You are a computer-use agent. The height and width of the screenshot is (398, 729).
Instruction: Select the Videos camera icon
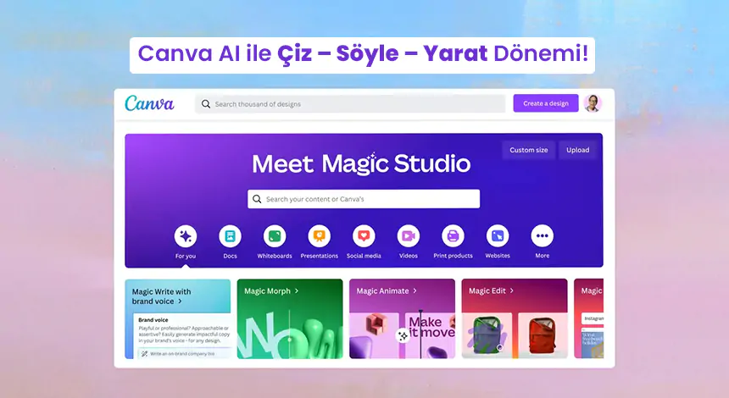(409, 236)
